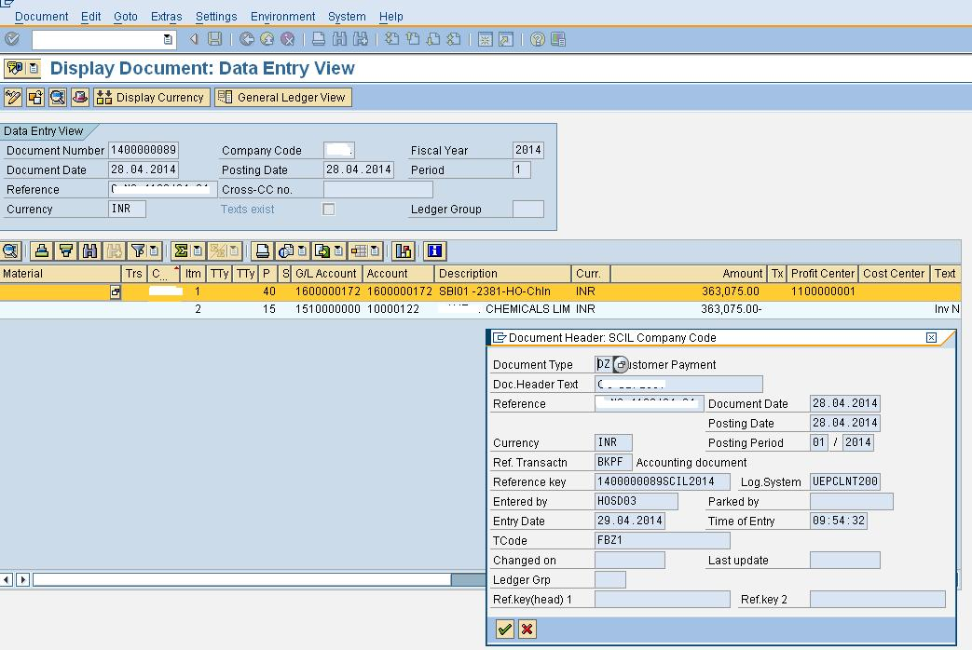
Task: Cancel the Document Header dialog with red X
Action: (527, 629)
